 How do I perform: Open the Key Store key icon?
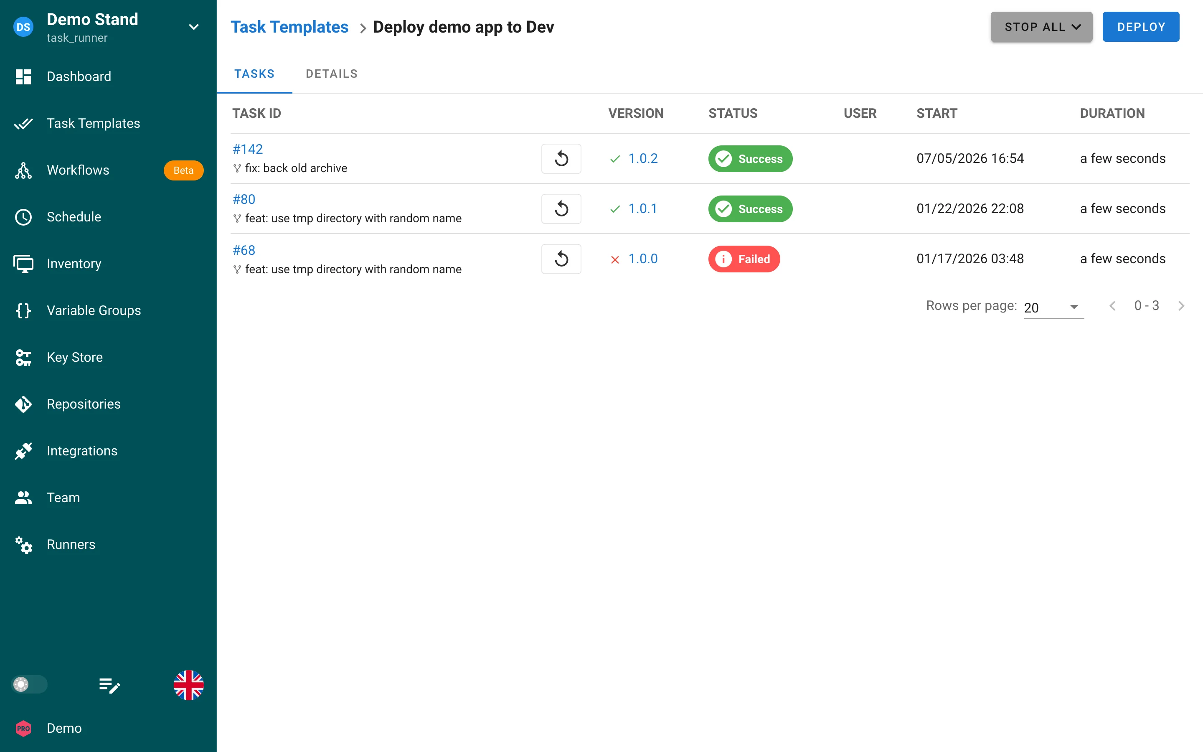[x=23, y=357]
